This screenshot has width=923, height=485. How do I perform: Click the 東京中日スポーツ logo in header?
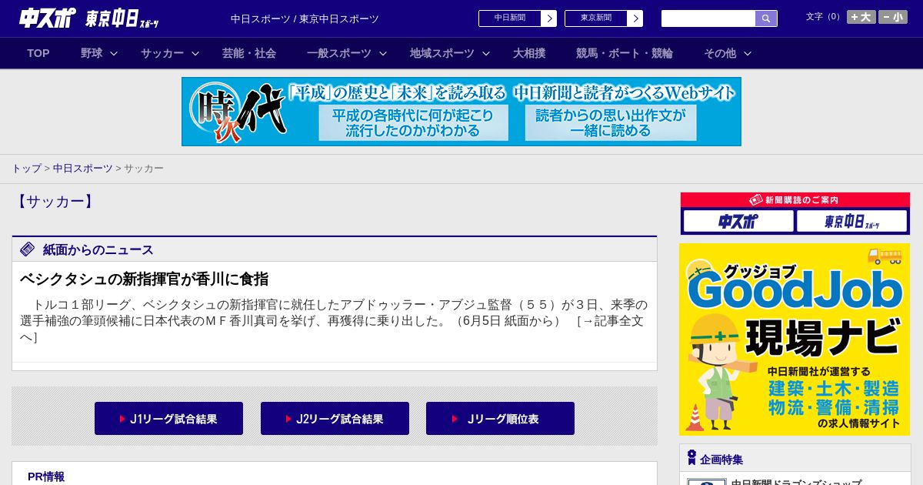(122, 18)
